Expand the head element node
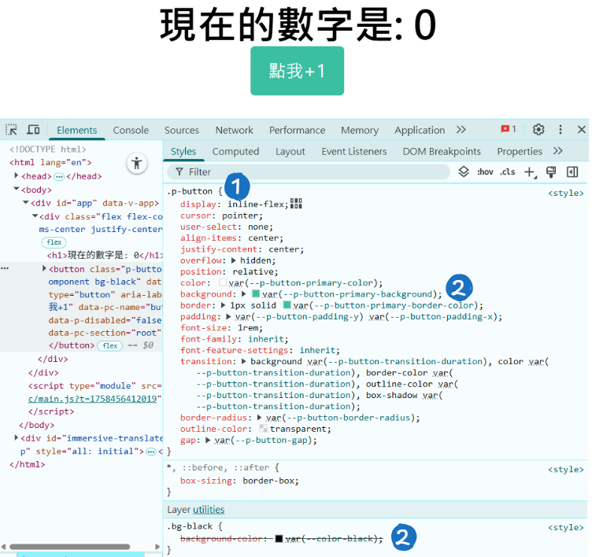592x557 pixels. [17, 175]
